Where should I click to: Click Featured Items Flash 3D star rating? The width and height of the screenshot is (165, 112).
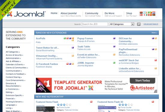click(126, 105)
